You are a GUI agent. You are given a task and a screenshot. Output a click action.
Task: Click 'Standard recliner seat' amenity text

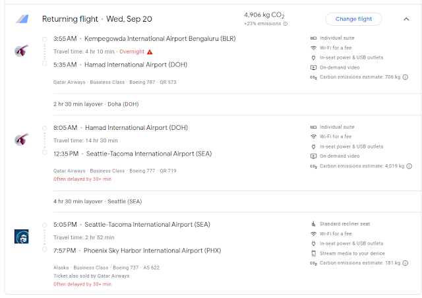(x=345, y=224)
